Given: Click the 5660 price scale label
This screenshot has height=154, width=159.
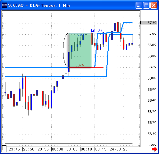Looking at the screenshot, I should click(x=152, y=78).
